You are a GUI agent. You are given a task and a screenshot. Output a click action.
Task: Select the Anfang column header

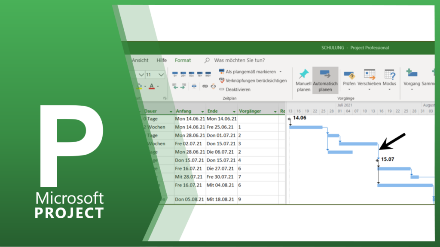[x=183, y=111]
